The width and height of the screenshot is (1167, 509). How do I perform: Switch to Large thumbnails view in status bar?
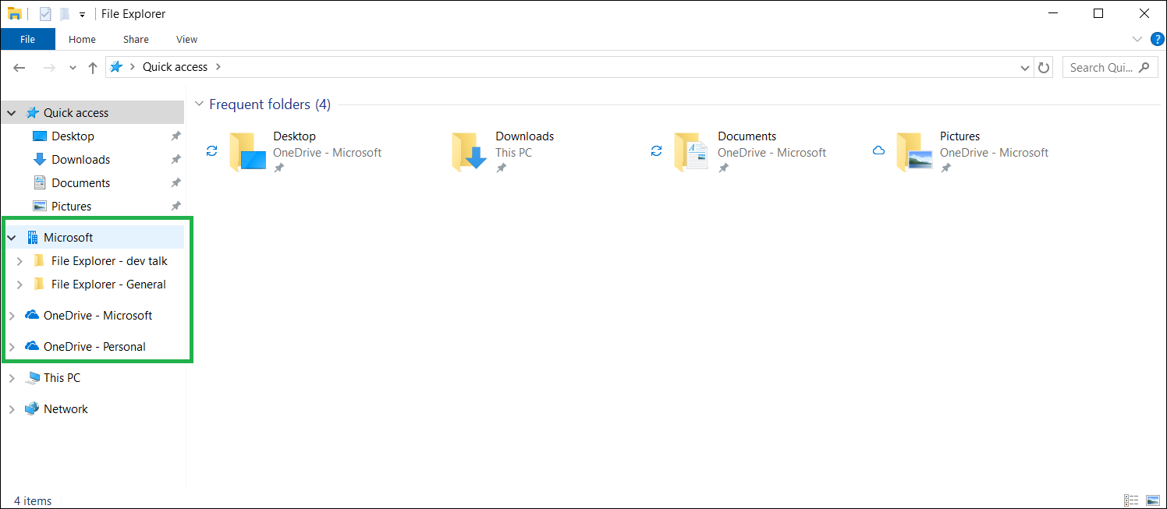click(1153, 500)
